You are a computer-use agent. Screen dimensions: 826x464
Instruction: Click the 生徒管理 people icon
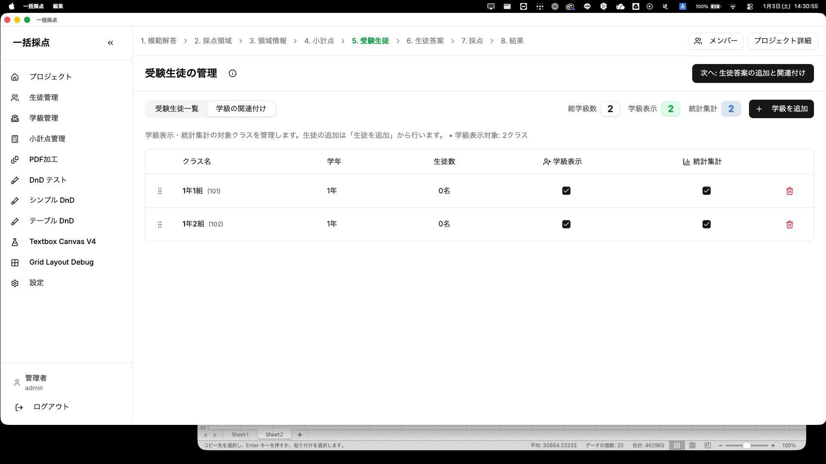pyautogui.click(x=15, y=98)
